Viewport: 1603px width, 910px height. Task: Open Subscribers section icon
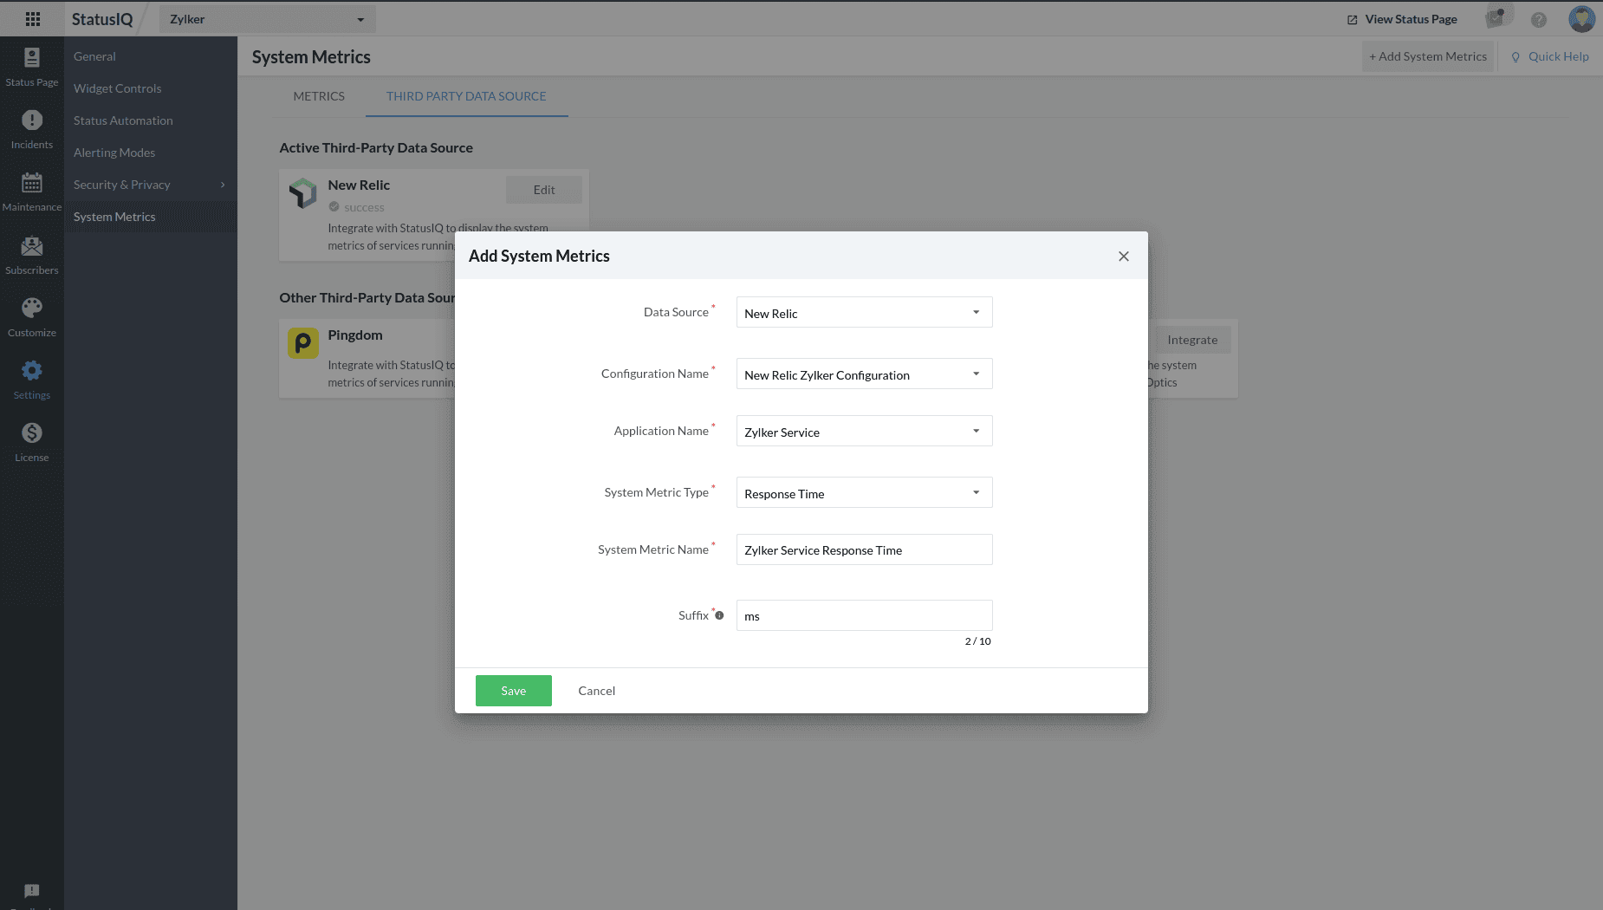click(x=32, y=246)
